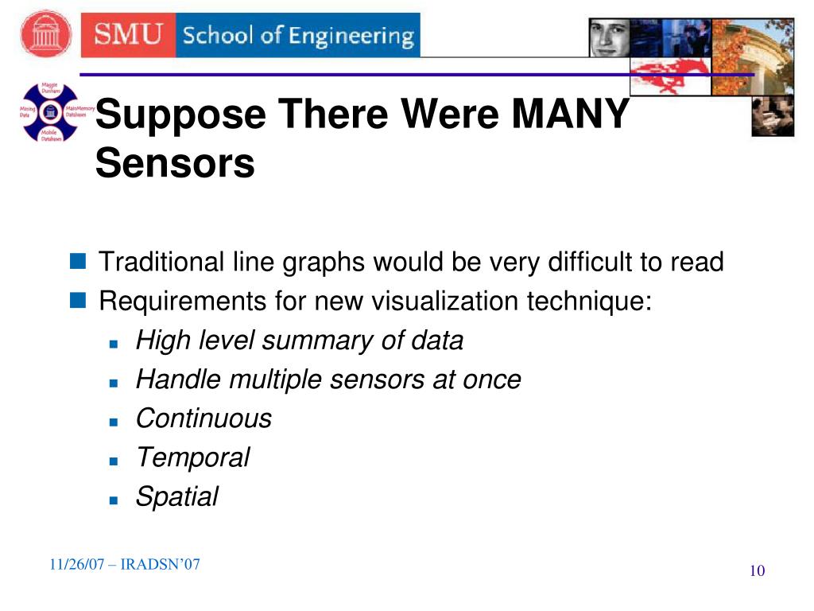
Task: Click the slide title Suppose There Were MANY
Action: click(362, 114)
